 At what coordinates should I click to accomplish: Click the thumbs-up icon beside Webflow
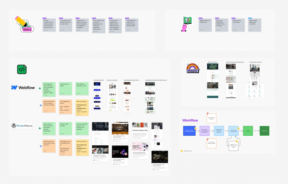(40, 88)
